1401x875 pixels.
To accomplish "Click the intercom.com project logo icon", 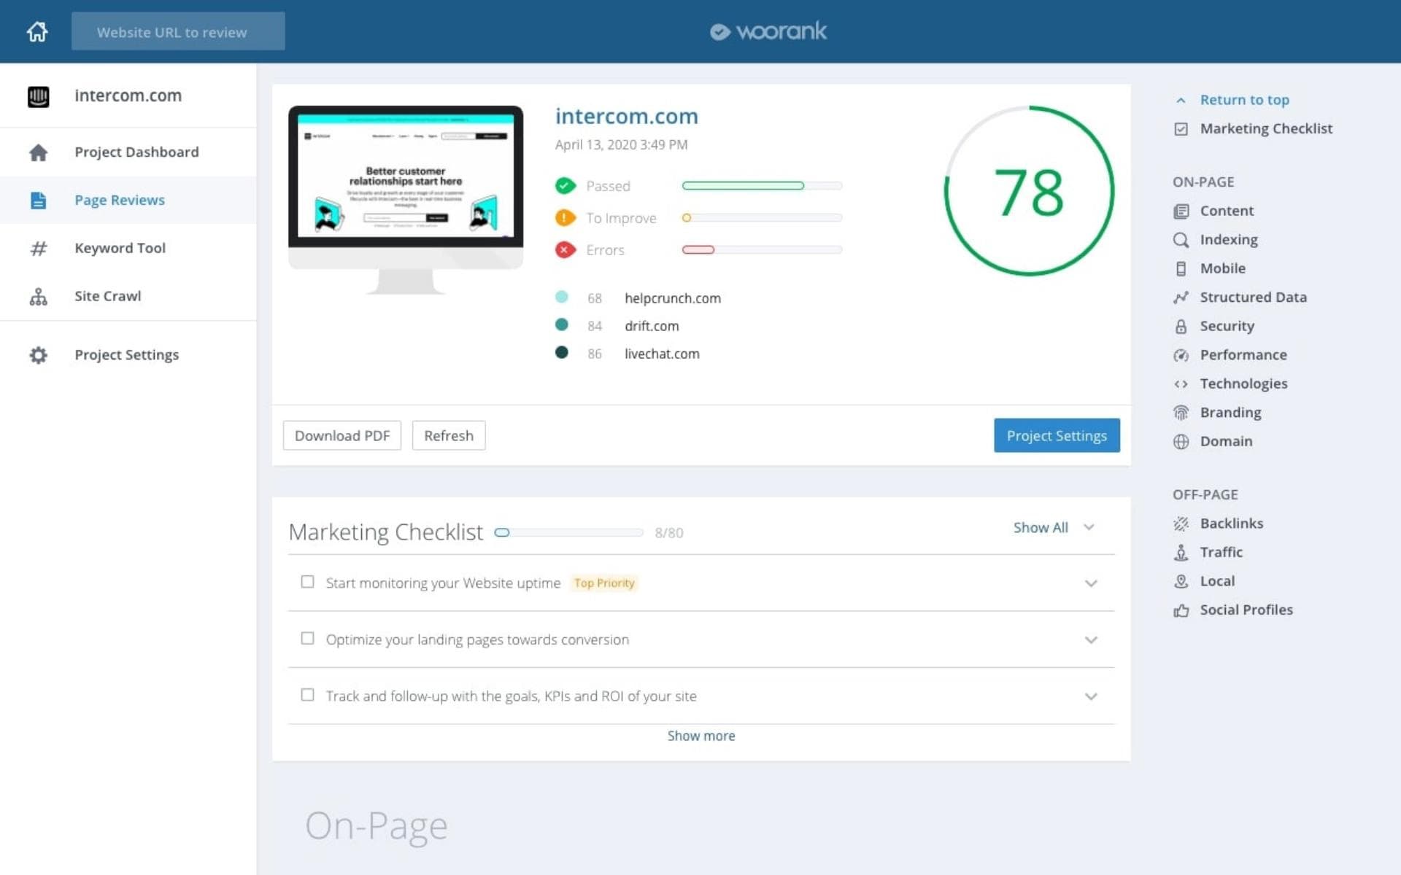I will [x=38, y=96].
